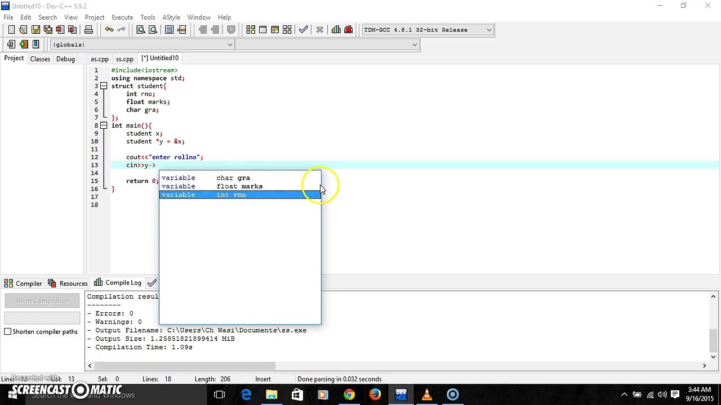The width and height of the screenshot is (721, 405).
Task: Save the current file via toolbar
Action: pyautogui.click(x=35, y=30)
